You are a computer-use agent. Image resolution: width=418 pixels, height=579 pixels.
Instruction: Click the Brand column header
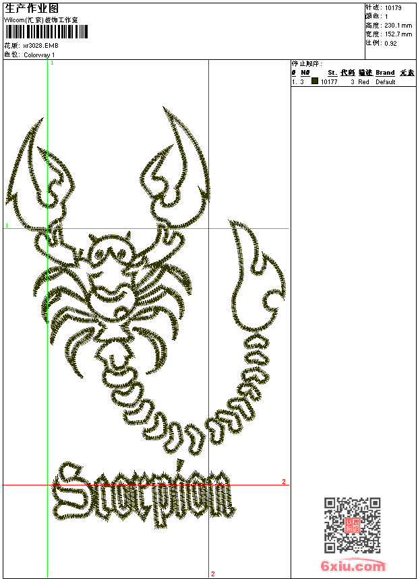(x=385, y=73)
